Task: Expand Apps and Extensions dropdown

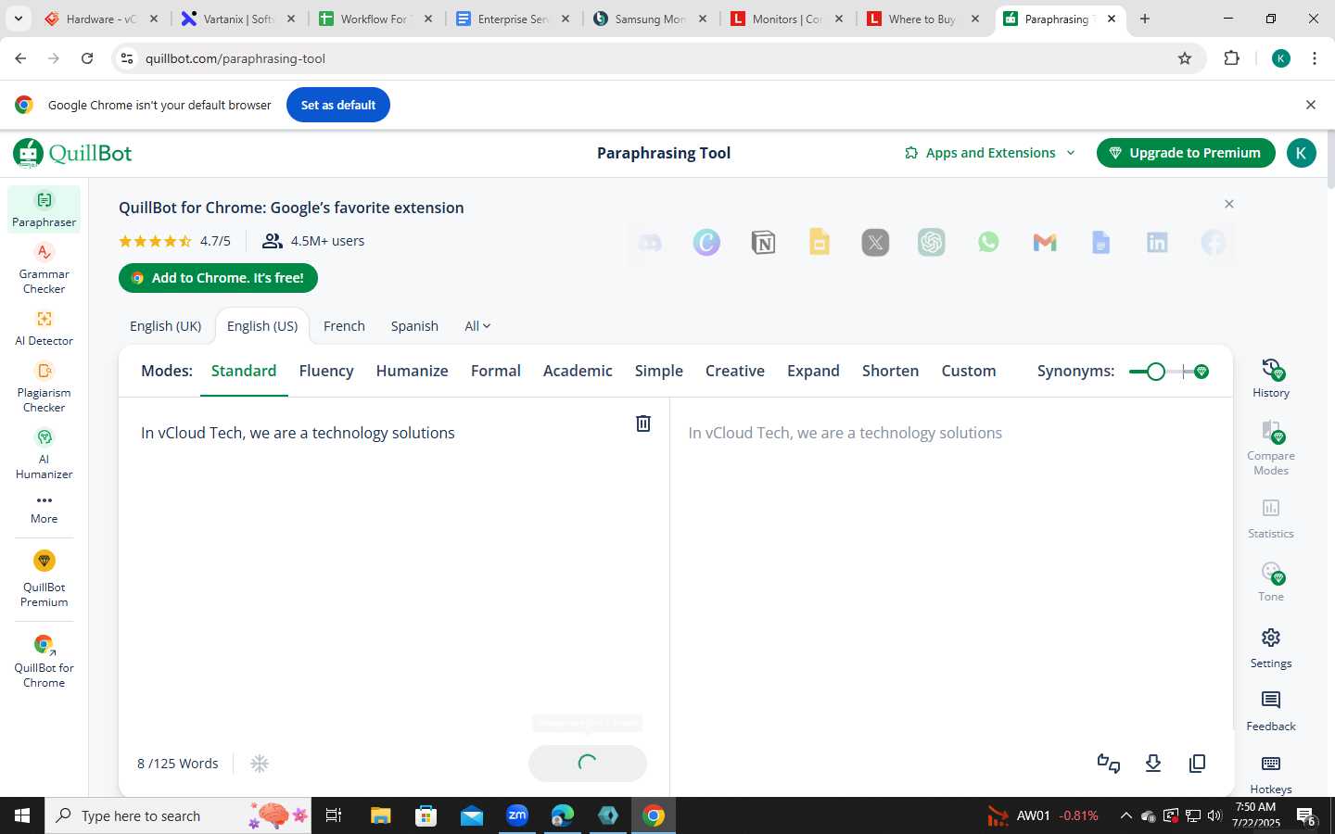Action: coord(990,153)
